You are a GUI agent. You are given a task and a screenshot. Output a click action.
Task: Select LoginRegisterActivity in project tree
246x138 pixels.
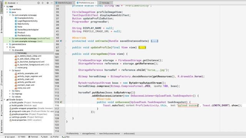pyautogui.click(x=27, y=21)
